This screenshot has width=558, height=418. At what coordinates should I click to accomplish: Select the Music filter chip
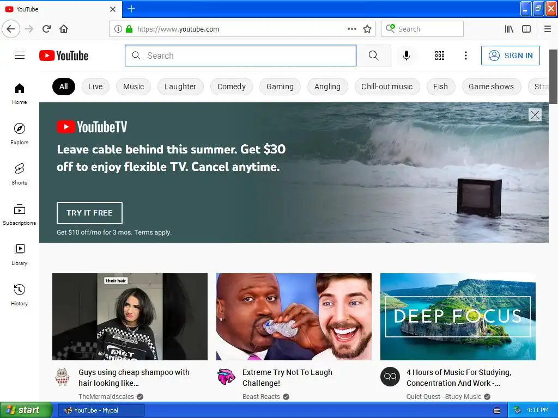click(x=134, y=87)
